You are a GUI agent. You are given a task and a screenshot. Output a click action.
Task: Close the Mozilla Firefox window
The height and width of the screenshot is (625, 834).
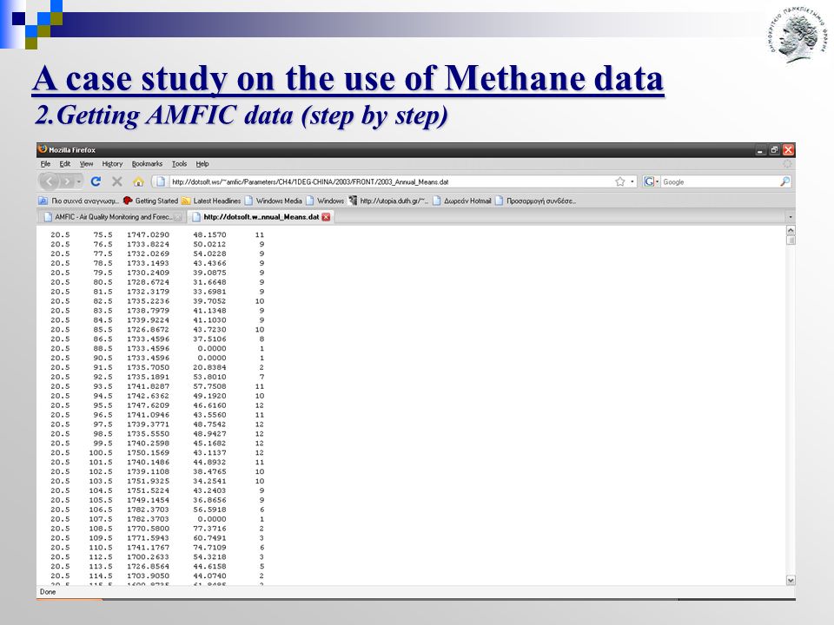[788, 150]
